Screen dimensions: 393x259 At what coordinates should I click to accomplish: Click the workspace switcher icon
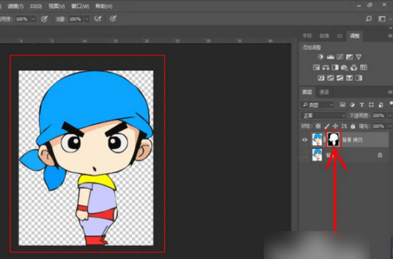click(x=382, y=19)
